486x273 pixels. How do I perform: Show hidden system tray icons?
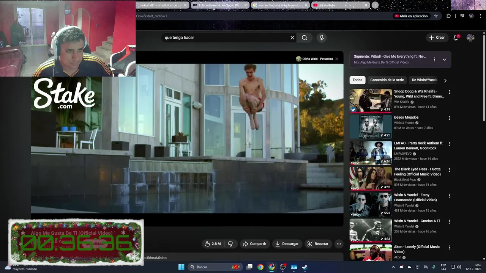(x=393, y=267)
